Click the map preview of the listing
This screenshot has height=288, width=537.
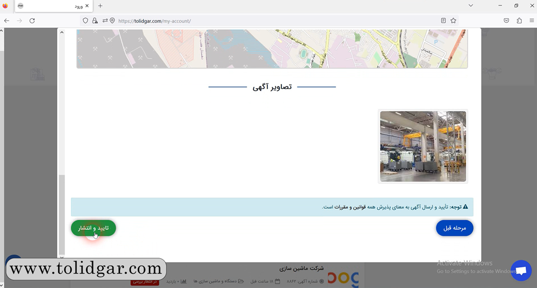point(272,49)
